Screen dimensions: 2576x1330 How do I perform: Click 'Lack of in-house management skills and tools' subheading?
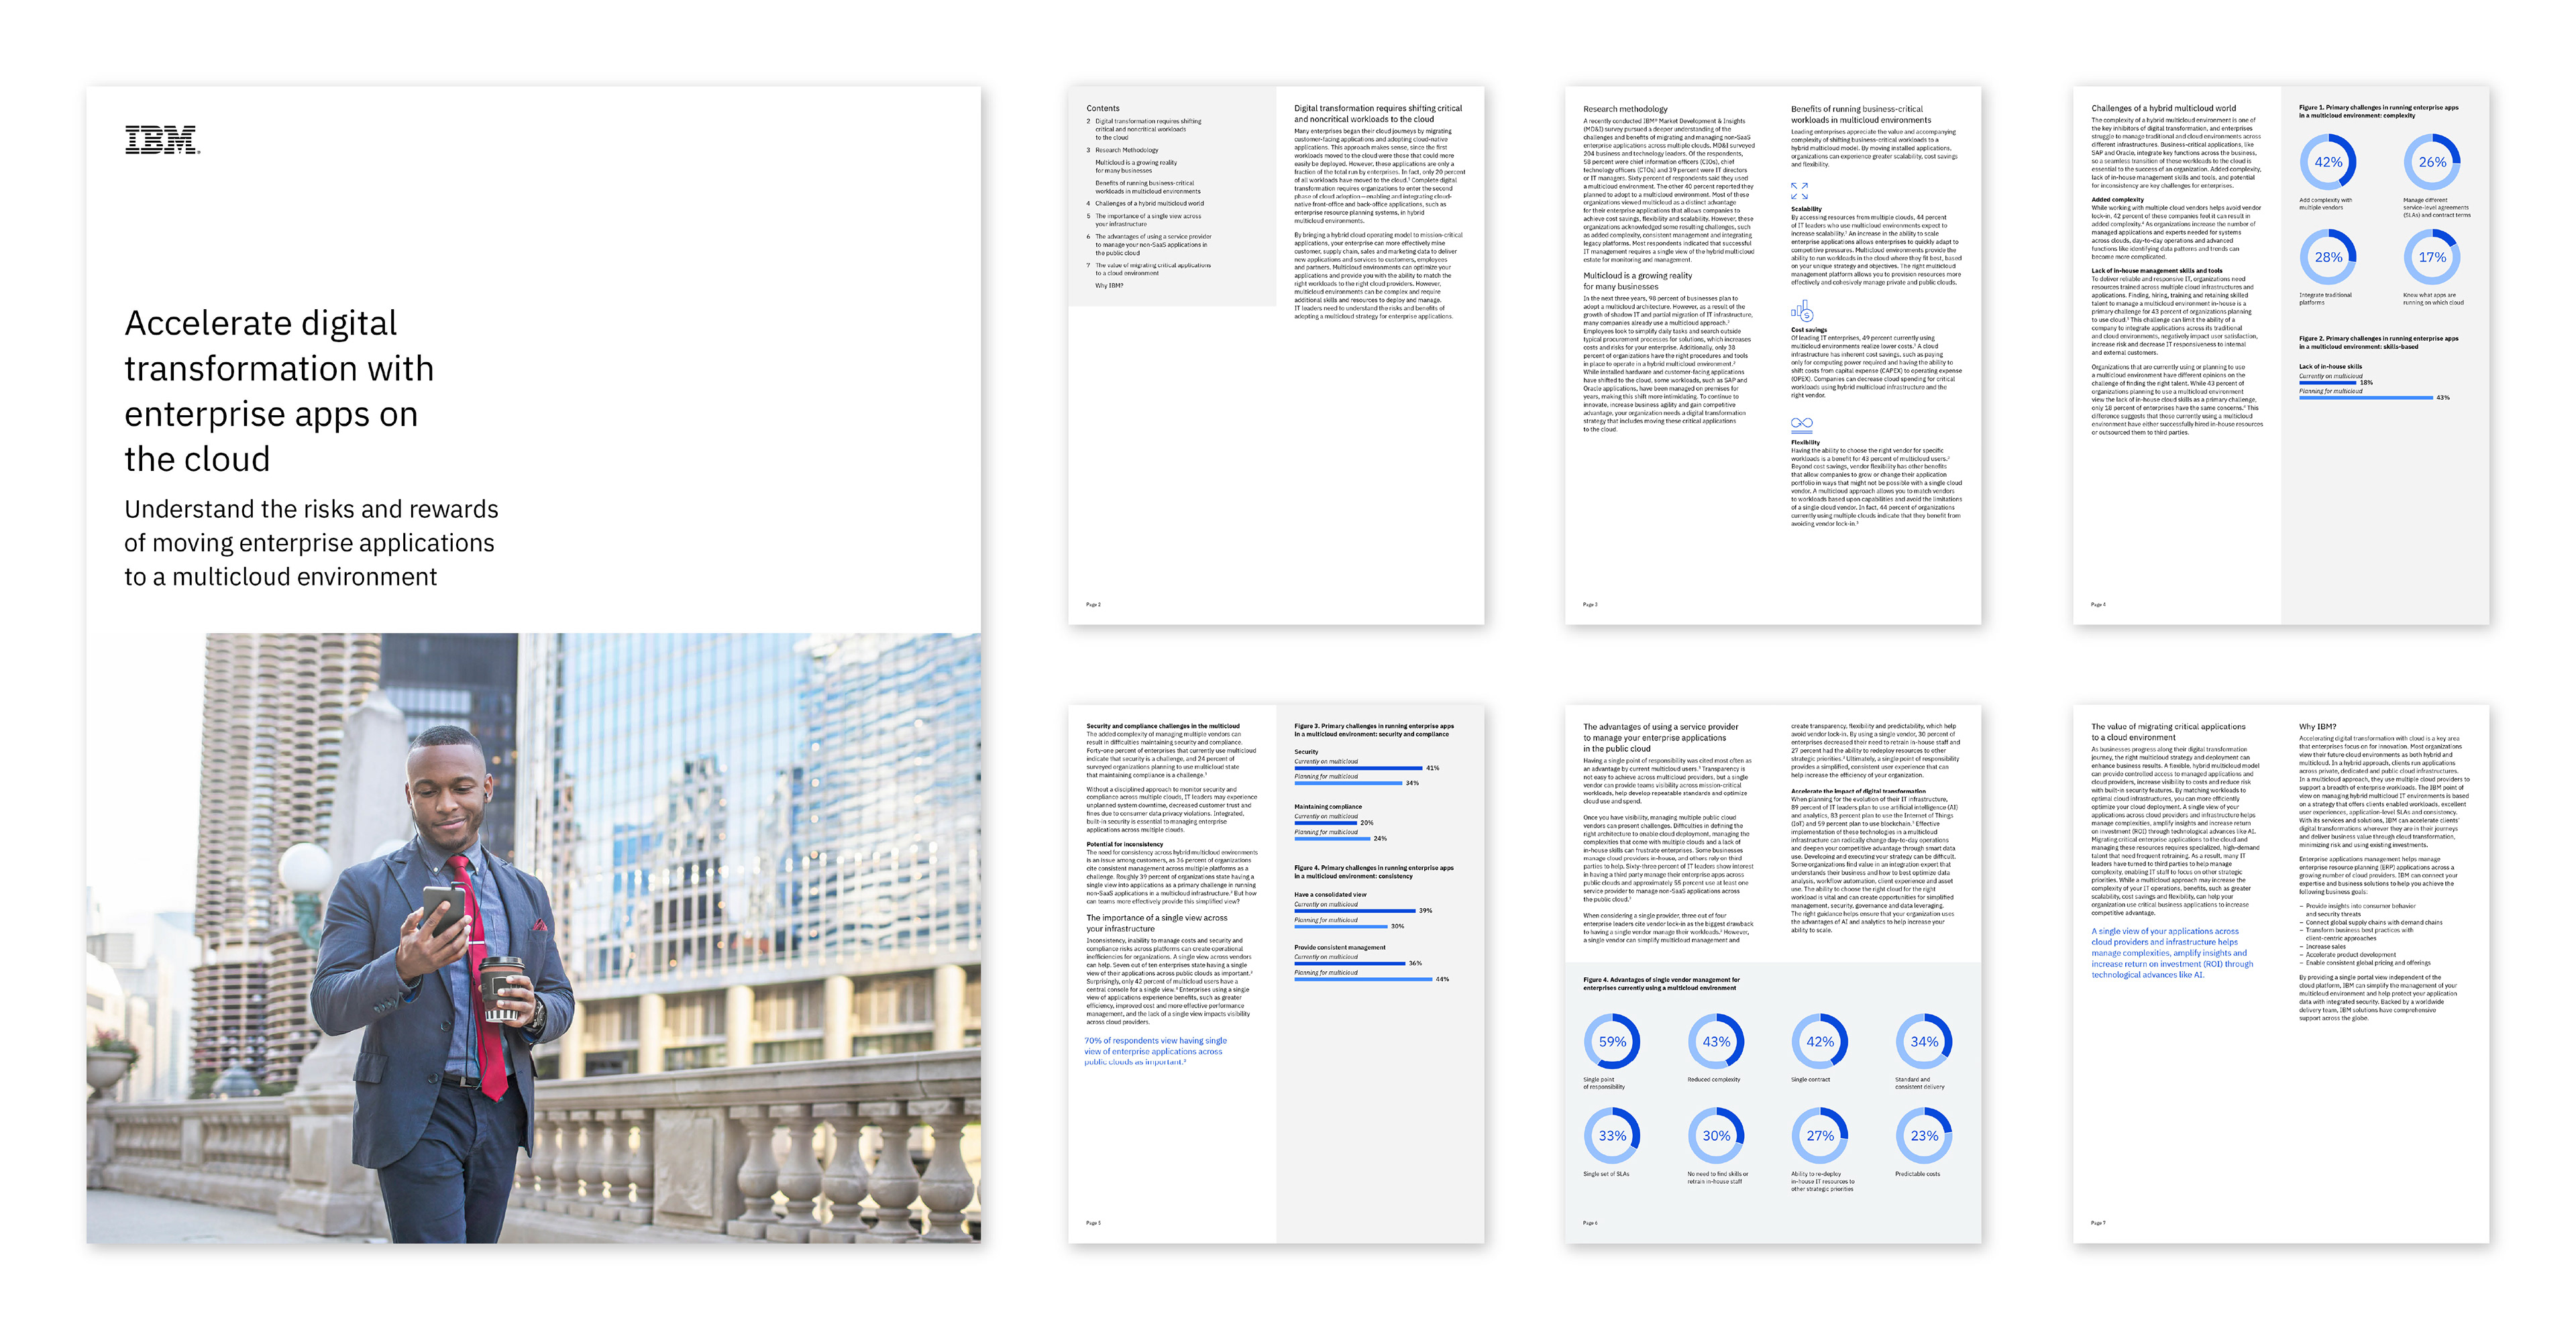(x=2157, y=271)
